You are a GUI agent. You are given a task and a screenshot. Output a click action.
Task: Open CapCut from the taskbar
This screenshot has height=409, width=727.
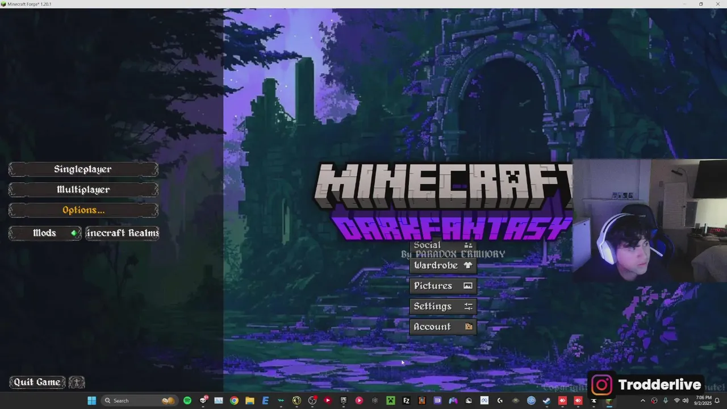pos(594,400)
